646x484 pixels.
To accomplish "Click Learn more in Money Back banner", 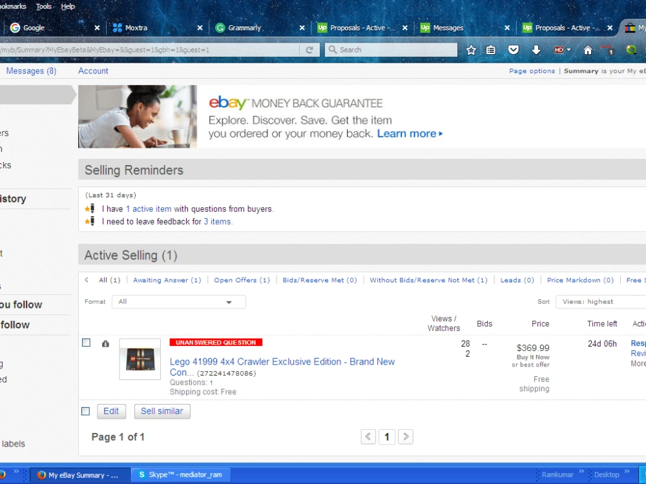I will pyautogui.click(x=410, y=134).
